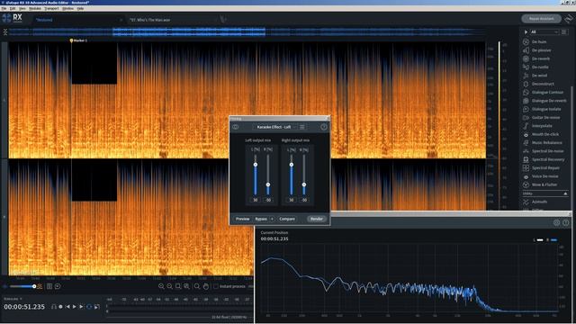Click the help icon in Mixing dialog
Viewport: 576px width, 324px height.
(x=324, y=127)
